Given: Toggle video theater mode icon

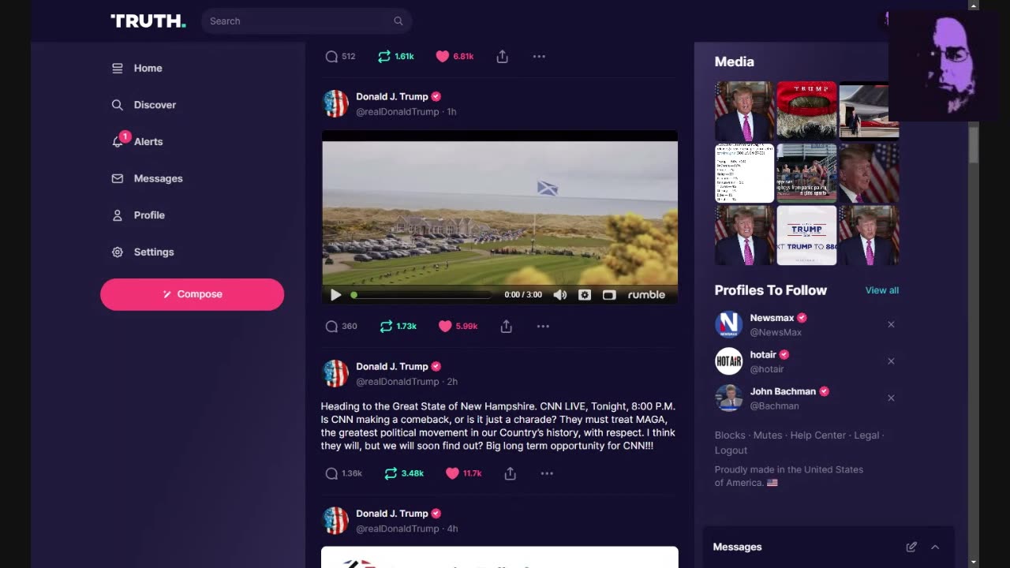Looking at the screenshot, I should click(x=609, y=295).
